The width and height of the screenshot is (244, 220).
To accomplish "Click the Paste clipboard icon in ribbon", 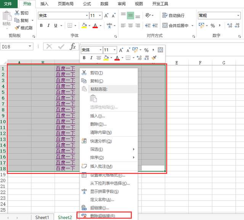I will (x=7, y=16).
